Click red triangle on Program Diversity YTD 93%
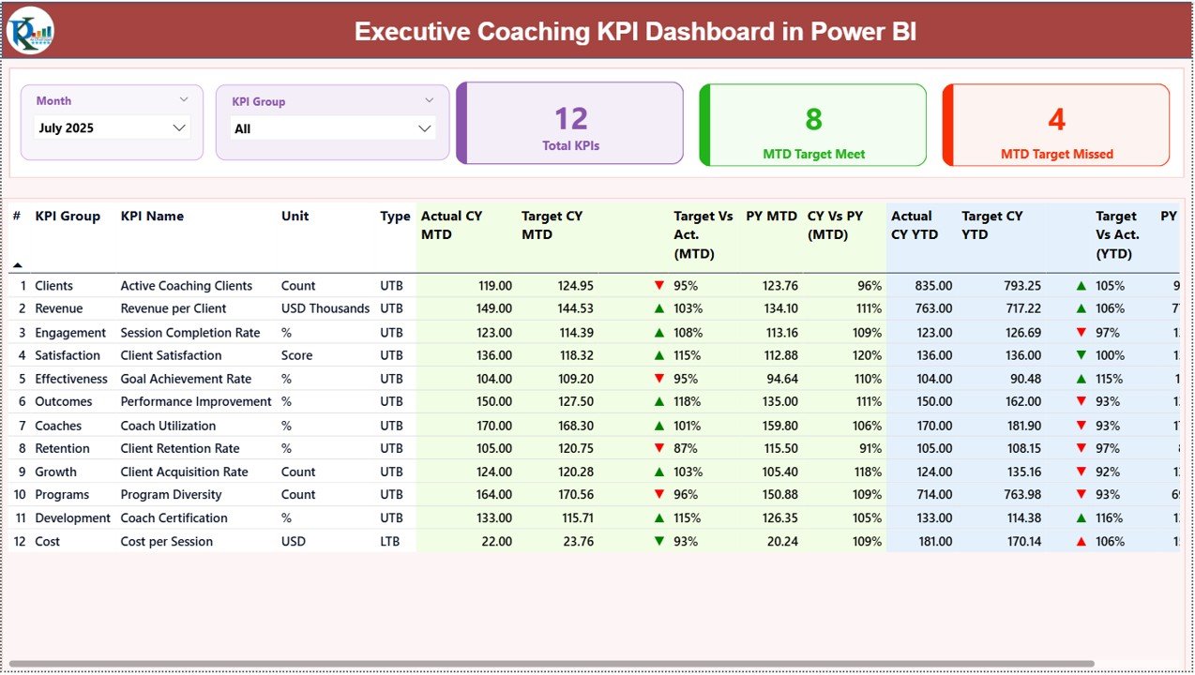Viewport: 1195px width, 675px height. (x=1081, y=494)
